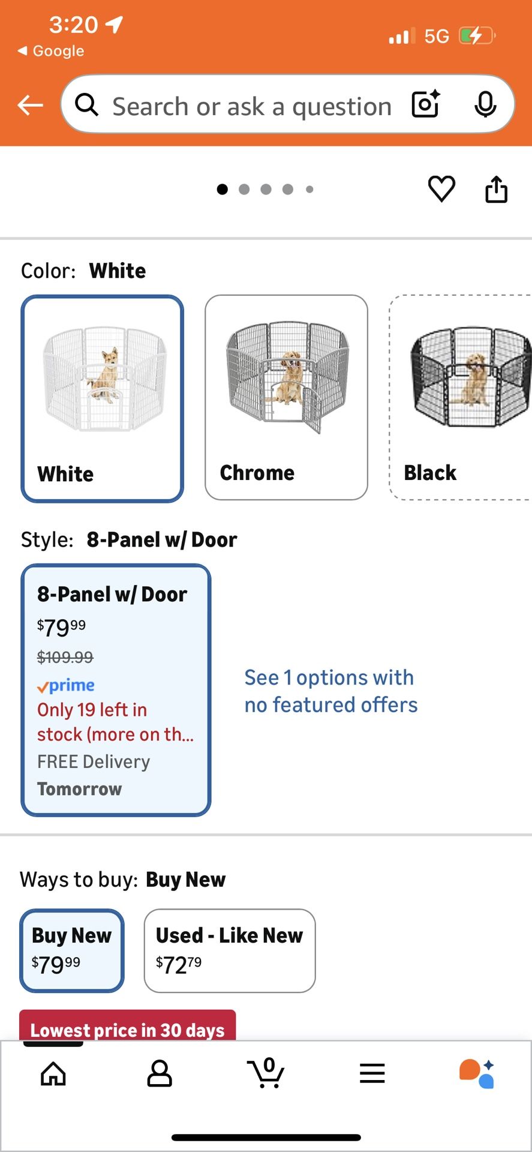This screenshot has width=532, height=1152.
Task: Open your account profile icon
Action: point(160,1074)
